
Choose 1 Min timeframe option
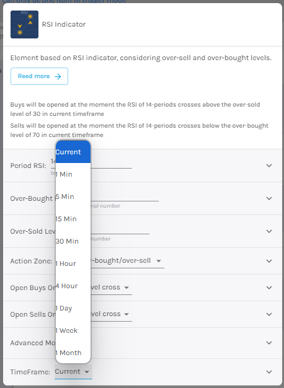(x=73, y=174)
